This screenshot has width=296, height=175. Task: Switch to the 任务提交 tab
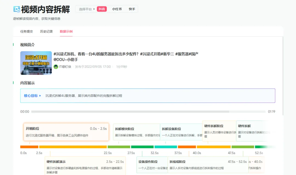coord(26,31)
